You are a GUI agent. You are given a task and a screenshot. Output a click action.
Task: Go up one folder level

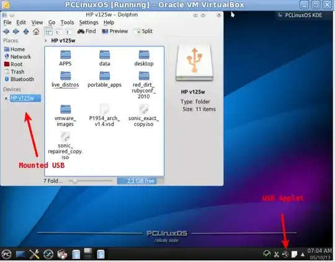tap(26, 32)
